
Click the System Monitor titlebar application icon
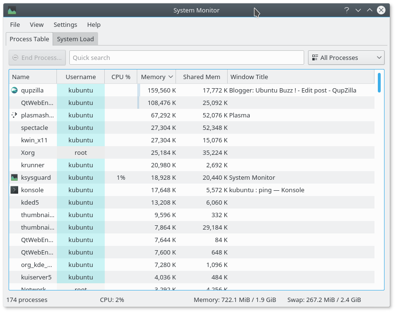11,10
